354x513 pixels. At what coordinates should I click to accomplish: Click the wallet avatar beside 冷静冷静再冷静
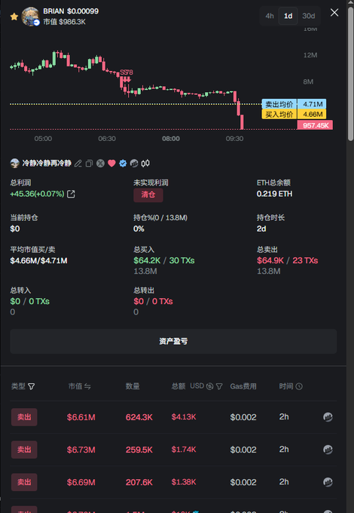click(15, 163)
